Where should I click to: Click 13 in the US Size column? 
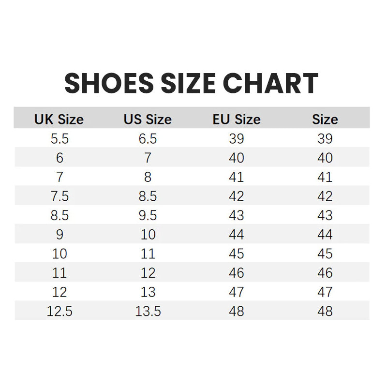pyautogui.click(x=148, y=292)
